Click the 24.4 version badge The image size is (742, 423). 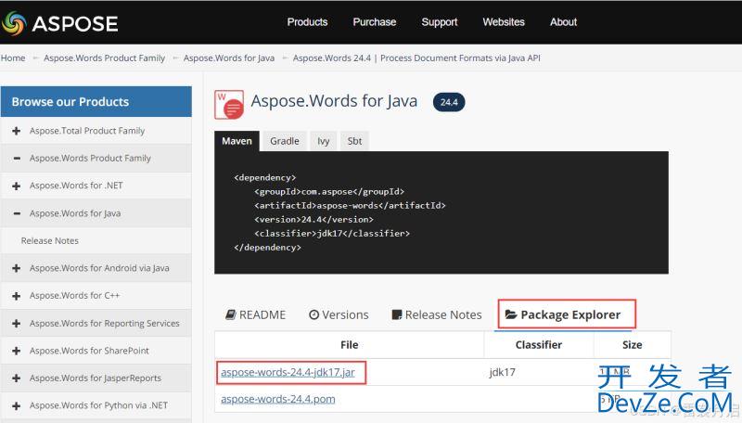tap(449, 102)
